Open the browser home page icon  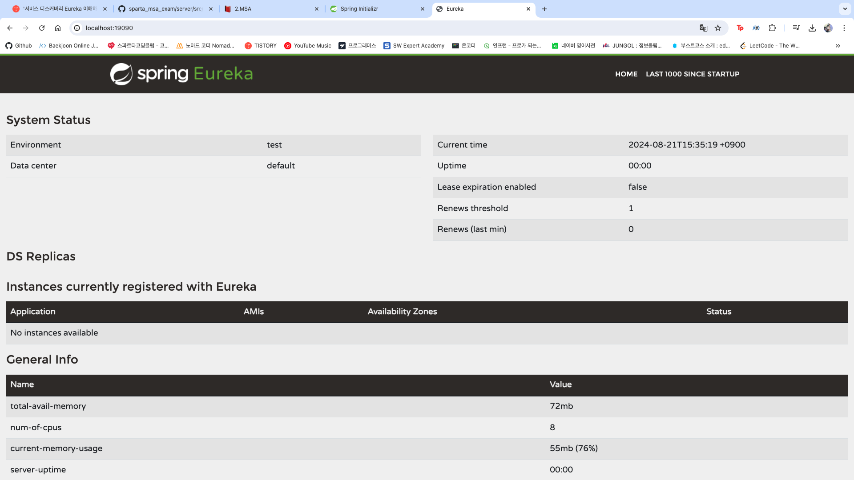(x=58, y=28)
